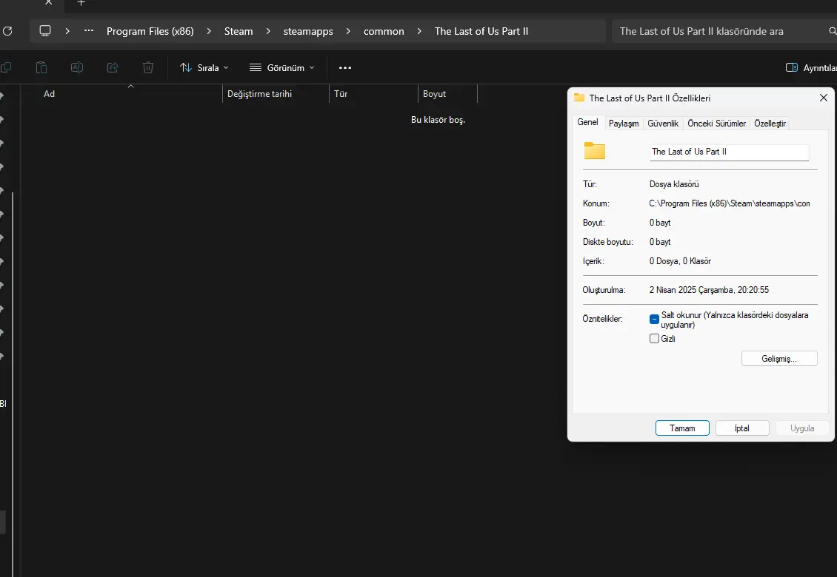The image size is (837, 577).
Task: Click the '0 Dosya, 0 Klasör' text
Action: [680, 261]
